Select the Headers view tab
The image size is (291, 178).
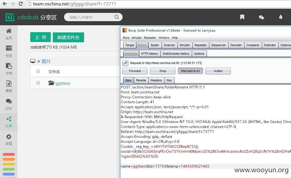tap(156, 80)
